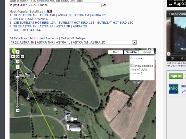This screenshot has height=139, width=186.
Task: Open the satellite selection dropdown
Action: [134, 42]
